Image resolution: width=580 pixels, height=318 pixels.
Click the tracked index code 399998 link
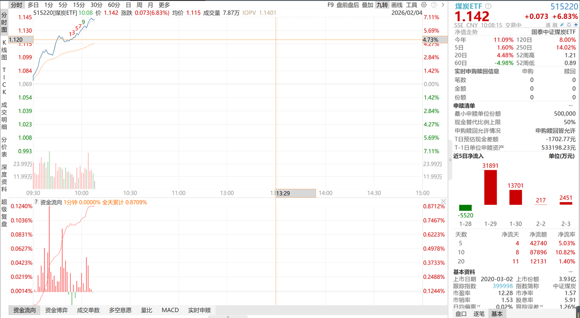click(x=503, y=286)
